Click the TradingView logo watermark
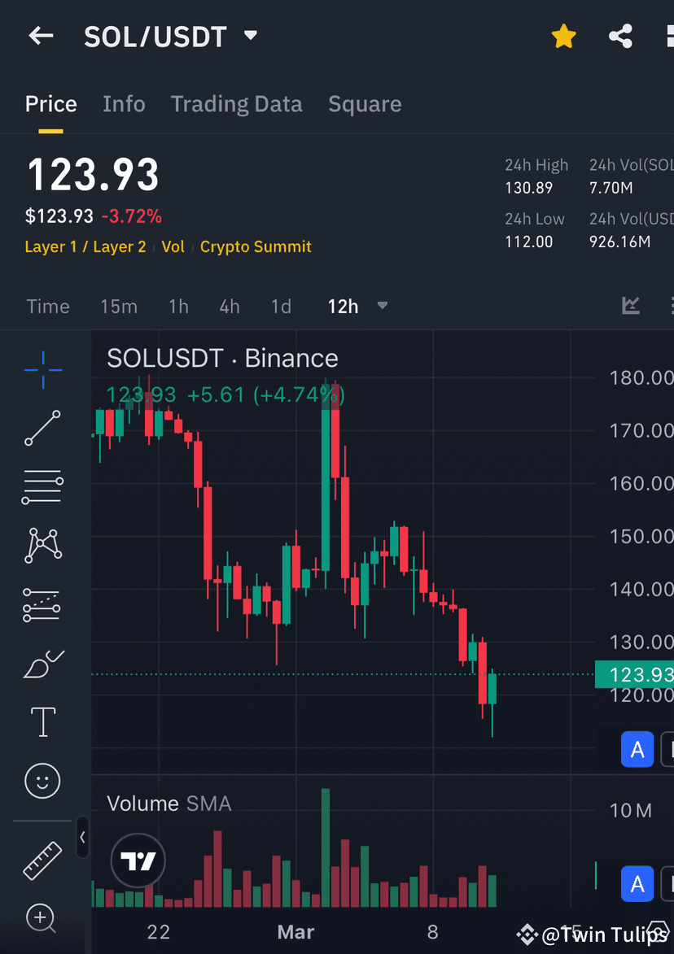Viewport: 674px width, 954px height. (138, 860)
